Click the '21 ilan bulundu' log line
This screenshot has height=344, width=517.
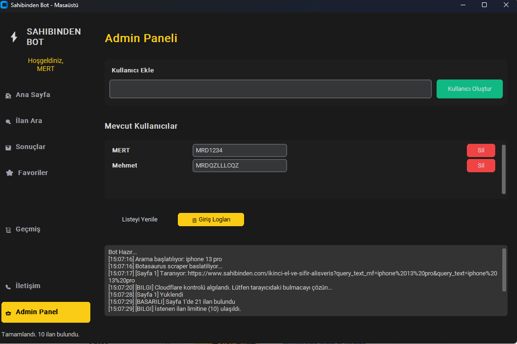click(x=171, y=302)
